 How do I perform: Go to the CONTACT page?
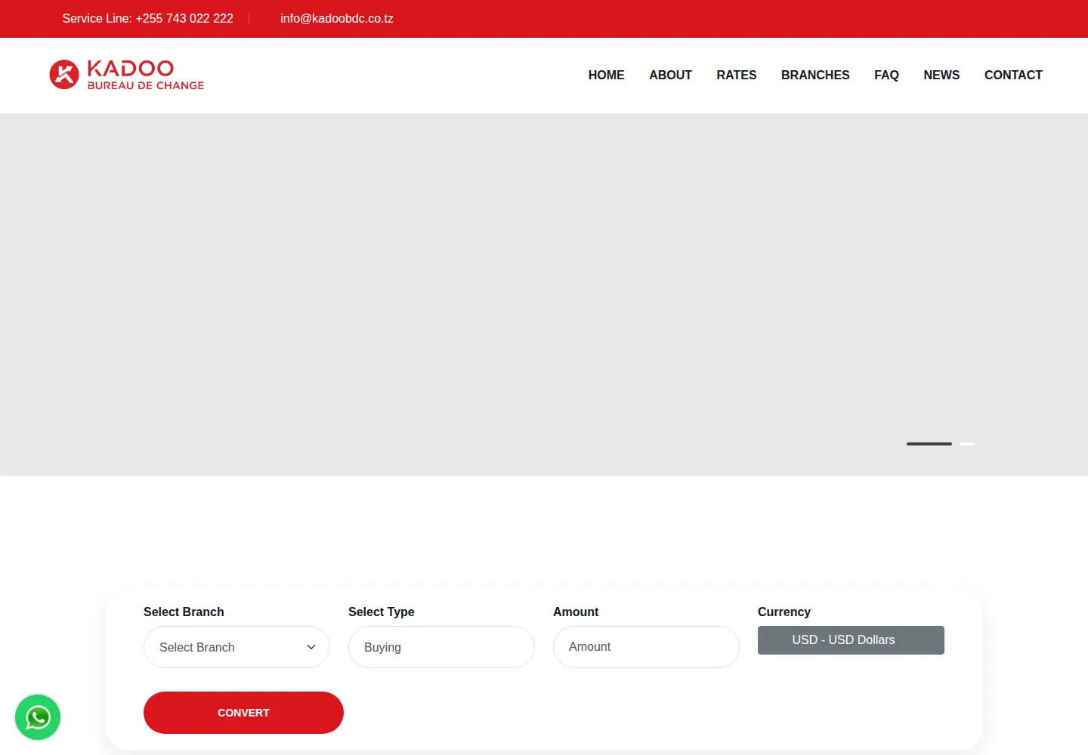click(x=1013, y=75)
